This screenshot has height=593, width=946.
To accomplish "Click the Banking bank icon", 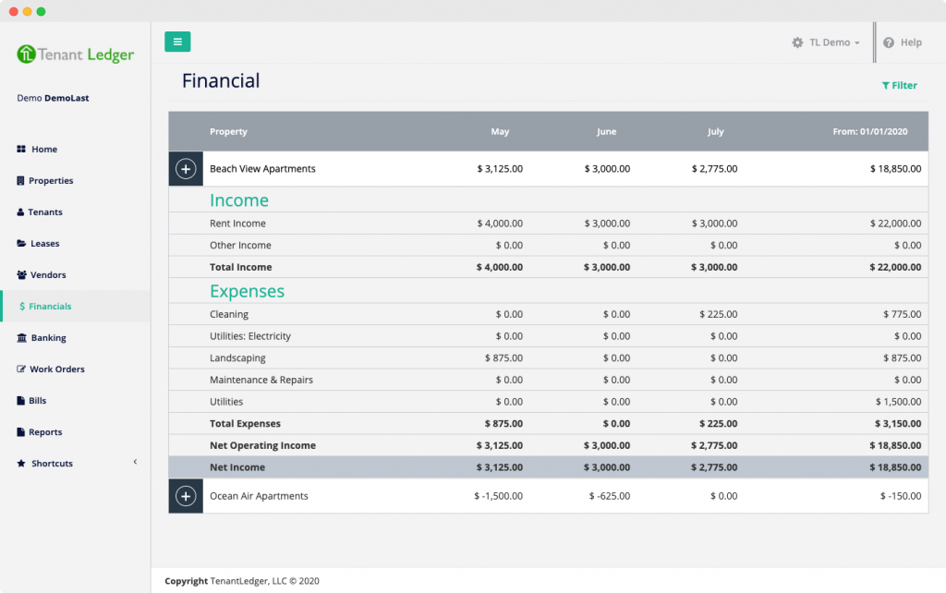I will tap(20, 337).
